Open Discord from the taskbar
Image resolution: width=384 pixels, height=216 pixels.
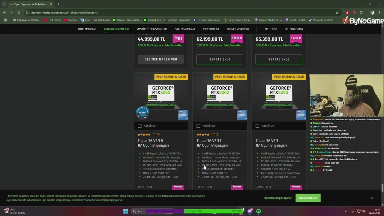(x=250, y=211)
